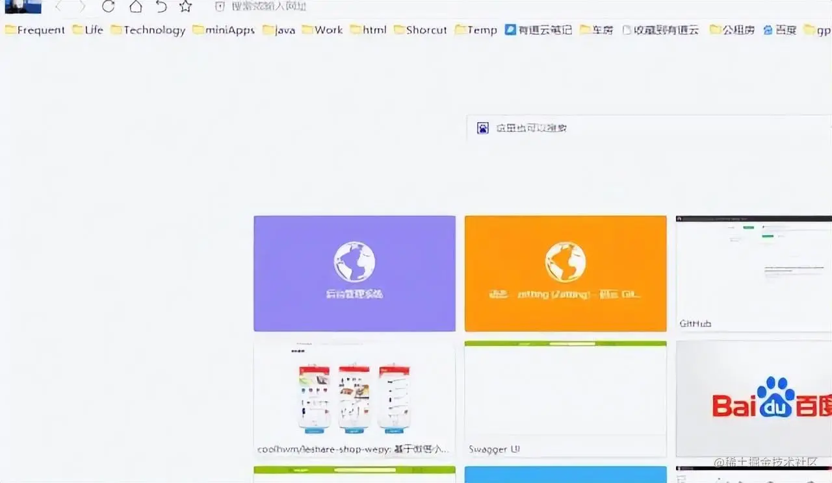Screen dimensions: 832x483
Task: Open the Baidu logo thumbnail tile
Action: coord(754,399)
